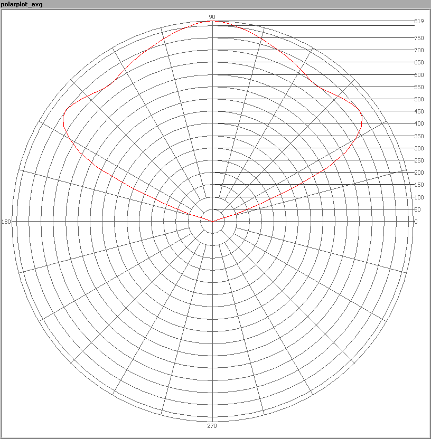Click the 650 radial scale label
431x439 pixels.
point(419,63)
